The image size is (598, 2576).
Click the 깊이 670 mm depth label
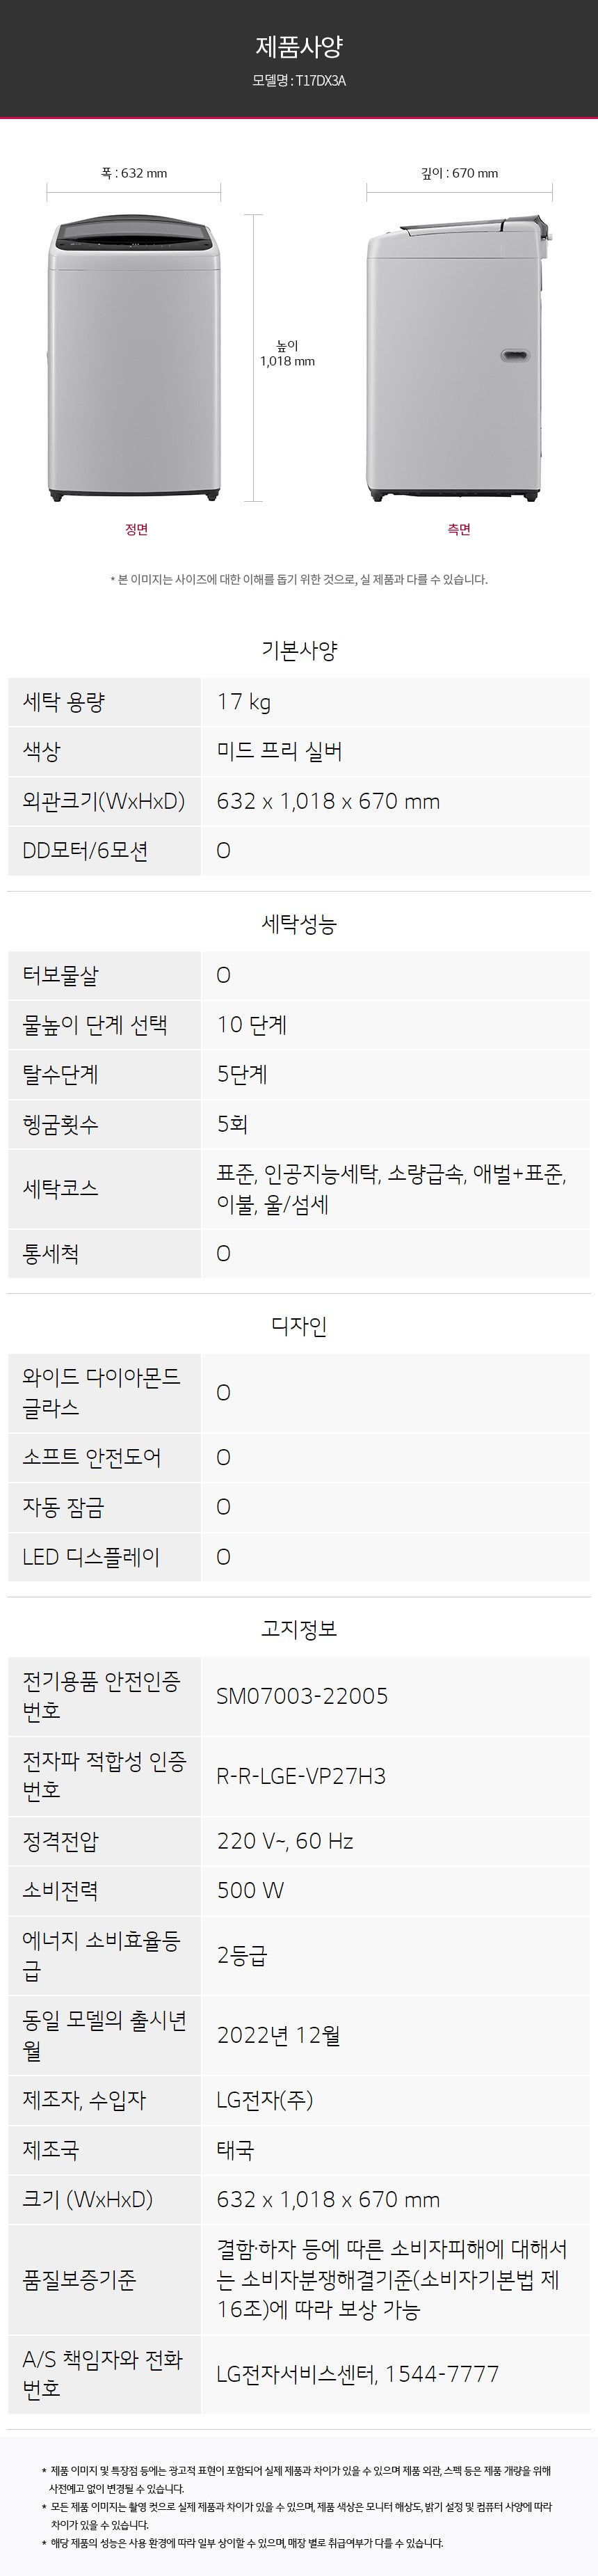pyautogui.click(x=459, y=173)
